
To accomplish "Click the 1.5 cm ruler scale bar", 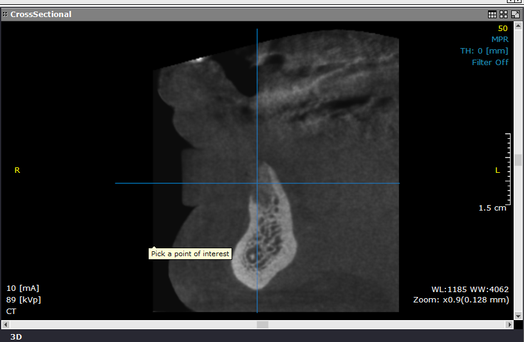I will [x=508, y=169].
